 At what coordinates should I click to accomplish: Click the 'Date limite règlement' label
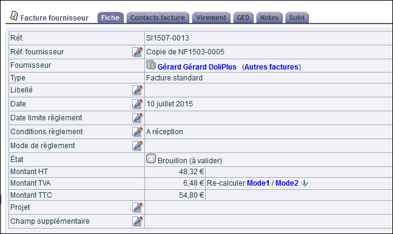[46, 118]
